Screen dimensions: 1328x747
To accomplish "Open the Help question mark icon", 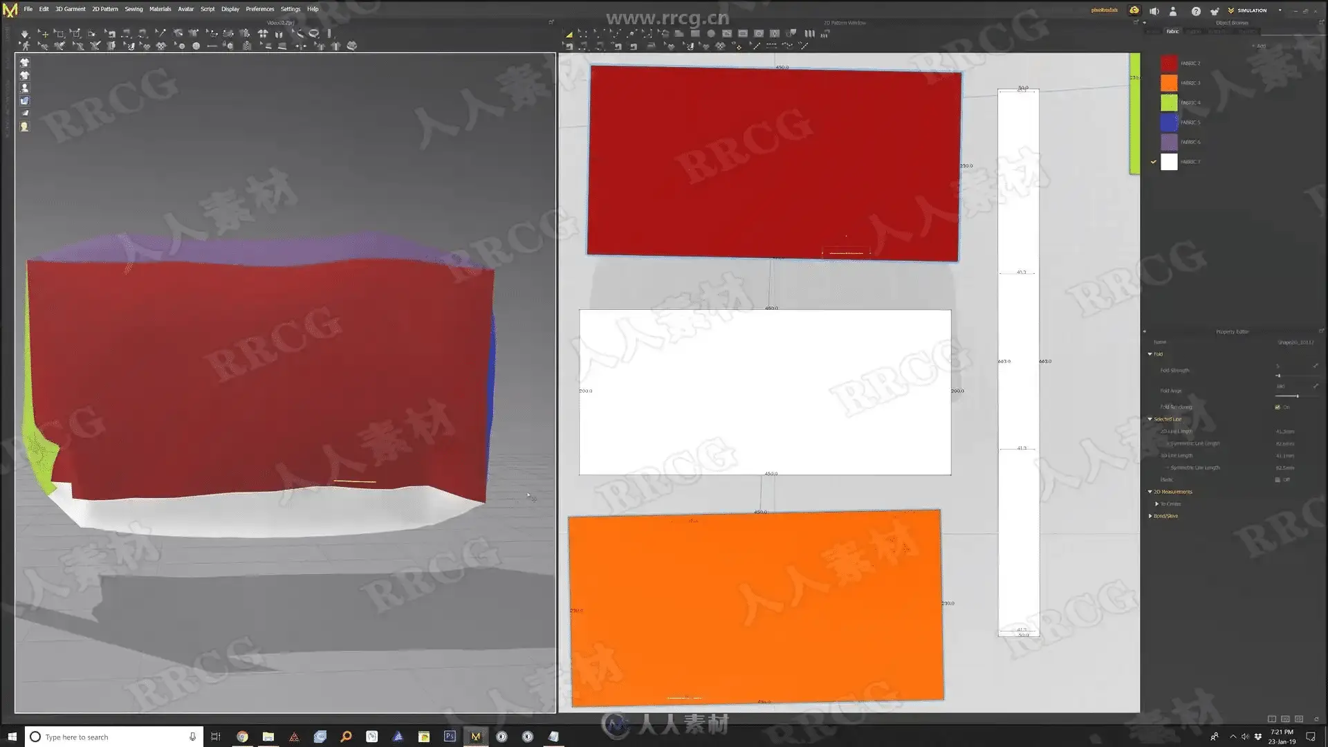I will coord(1196,11).
